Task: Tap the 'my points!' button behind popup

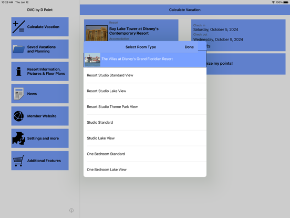Action: click(246, 64)
